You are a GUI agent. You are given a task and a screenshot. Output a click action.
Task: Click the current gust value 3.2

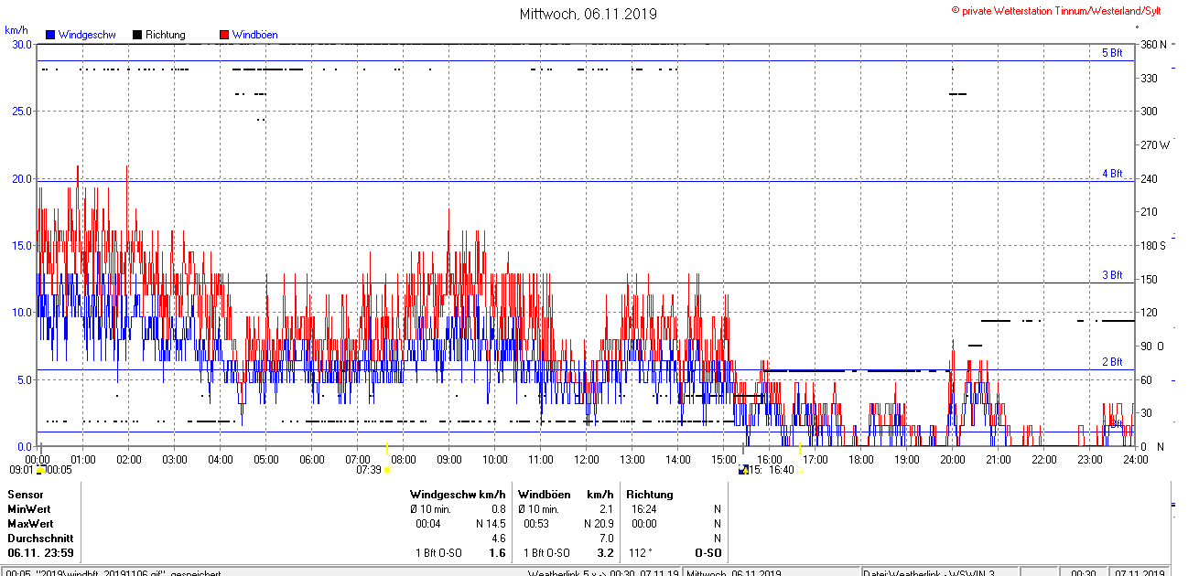[605, 553]
